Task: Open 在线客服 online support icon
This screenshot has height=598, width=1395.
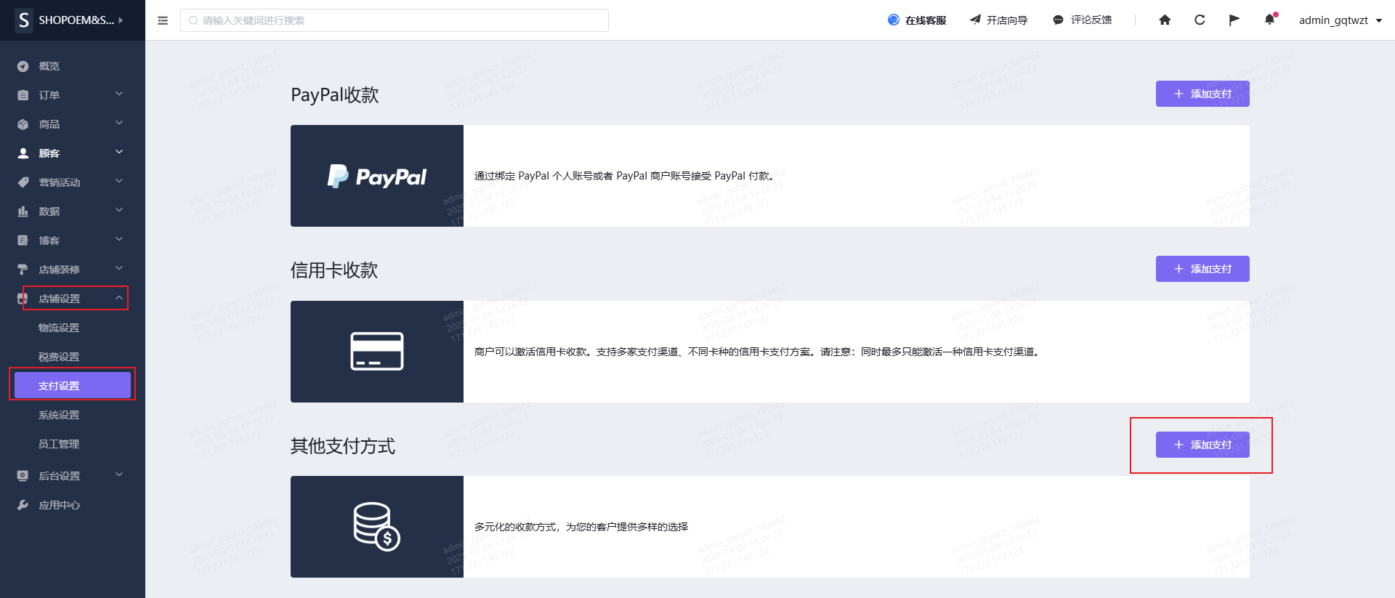Action: (x=894, y=20)
